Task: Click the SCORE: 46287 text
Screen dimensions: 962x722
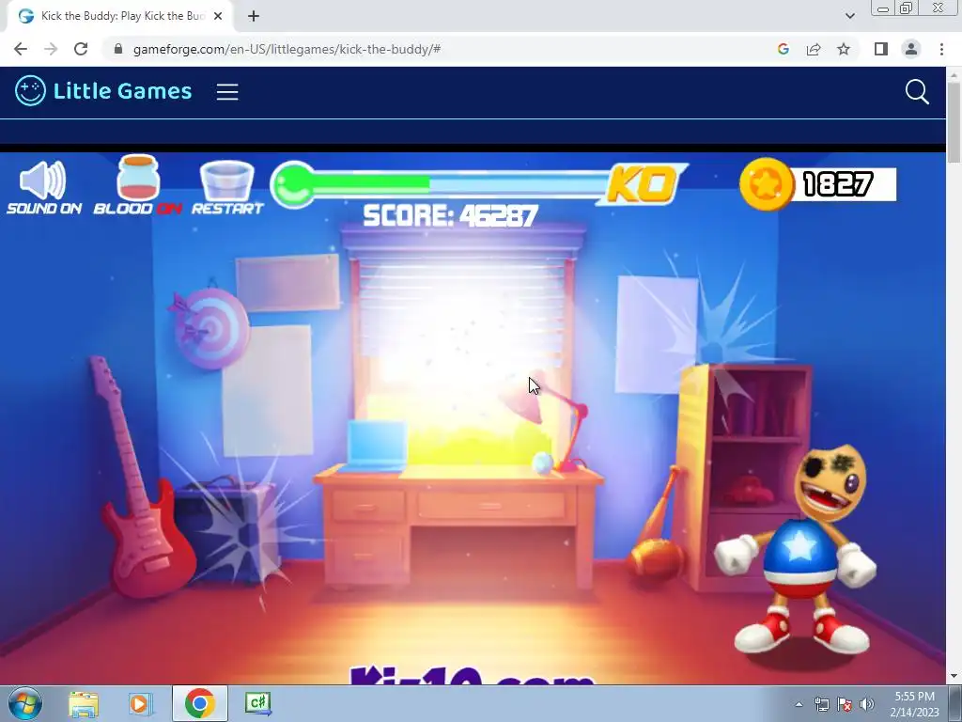Action: pos(450,215)
